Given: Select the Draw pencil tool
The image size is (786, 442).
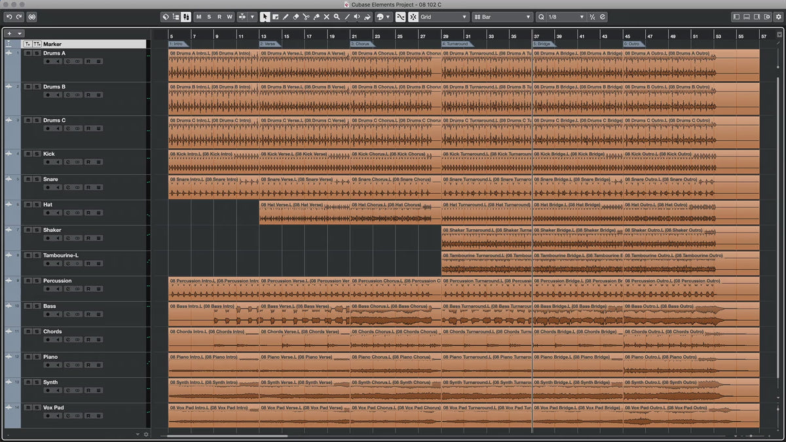Looking at the screenshot, I should click(x=286, y=17).
